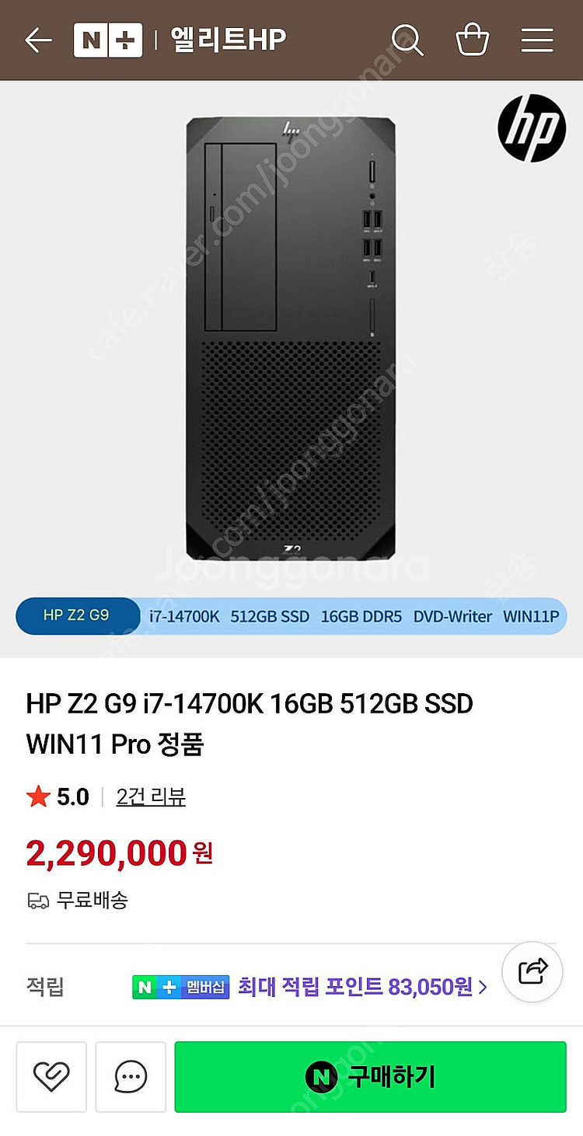The height and width of the screenshot is (1136, 583).
Task: Toggle the heart wishlist button
Action: pos(52,1077)
